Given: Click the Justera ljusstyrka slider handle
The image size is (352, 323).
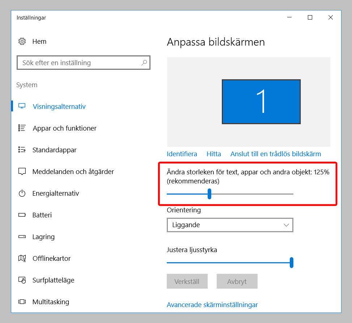Looking at the screenshot, I should point(291,263).
